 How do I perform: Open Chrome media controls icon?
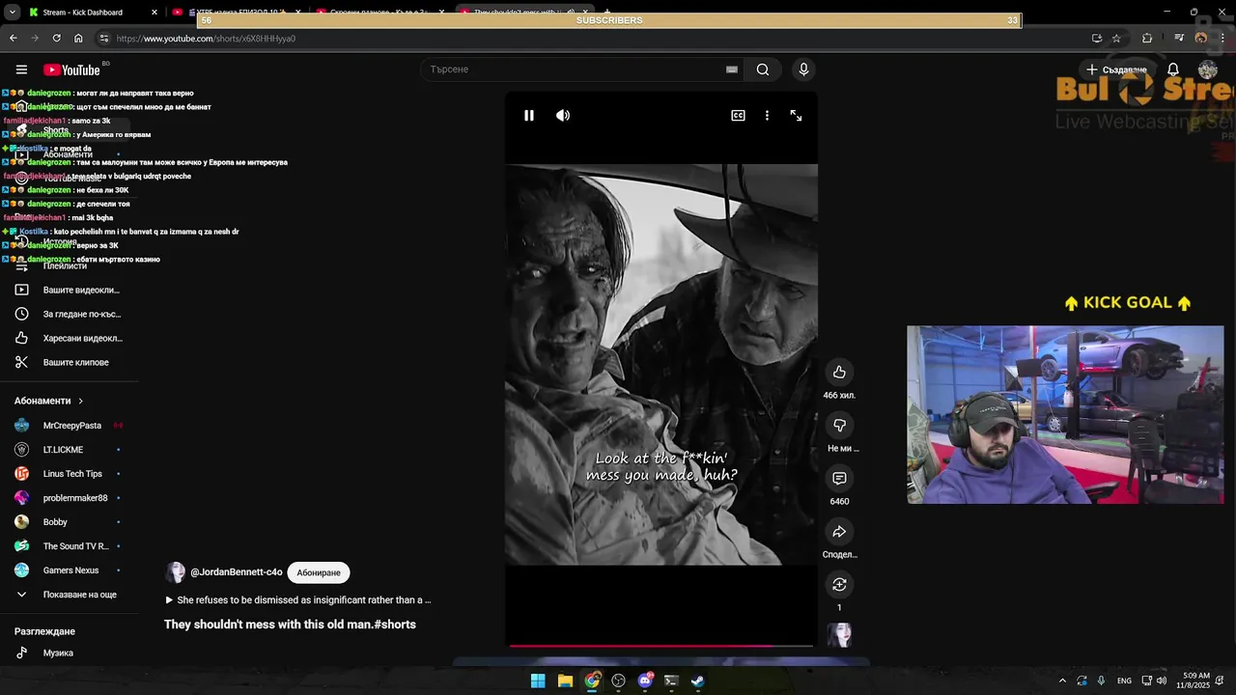[1179, 39]
